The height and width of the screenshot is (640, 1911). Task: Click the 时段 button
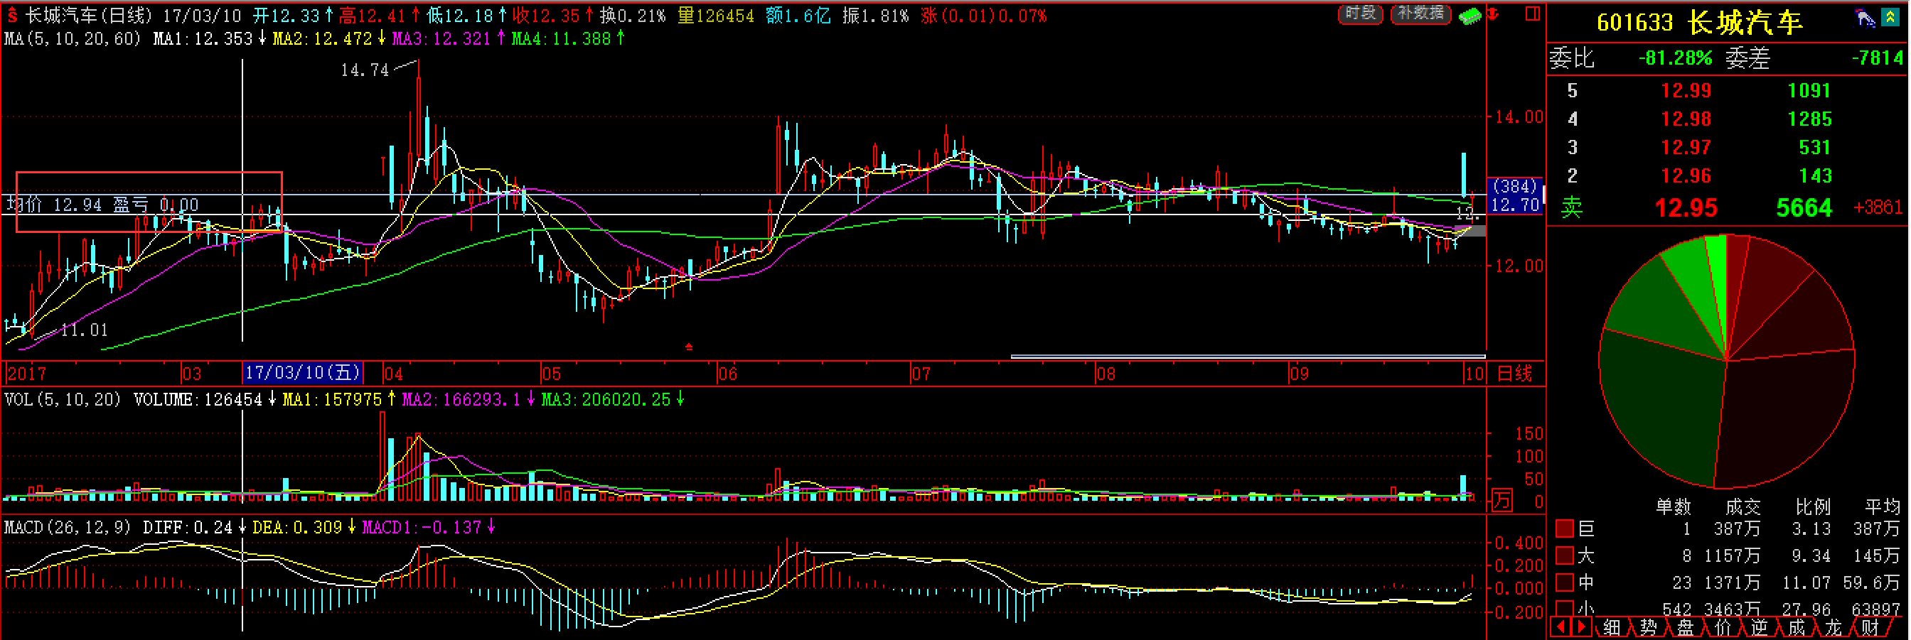1361,13
